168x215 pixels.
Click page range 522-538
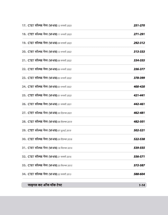(139, 139)
